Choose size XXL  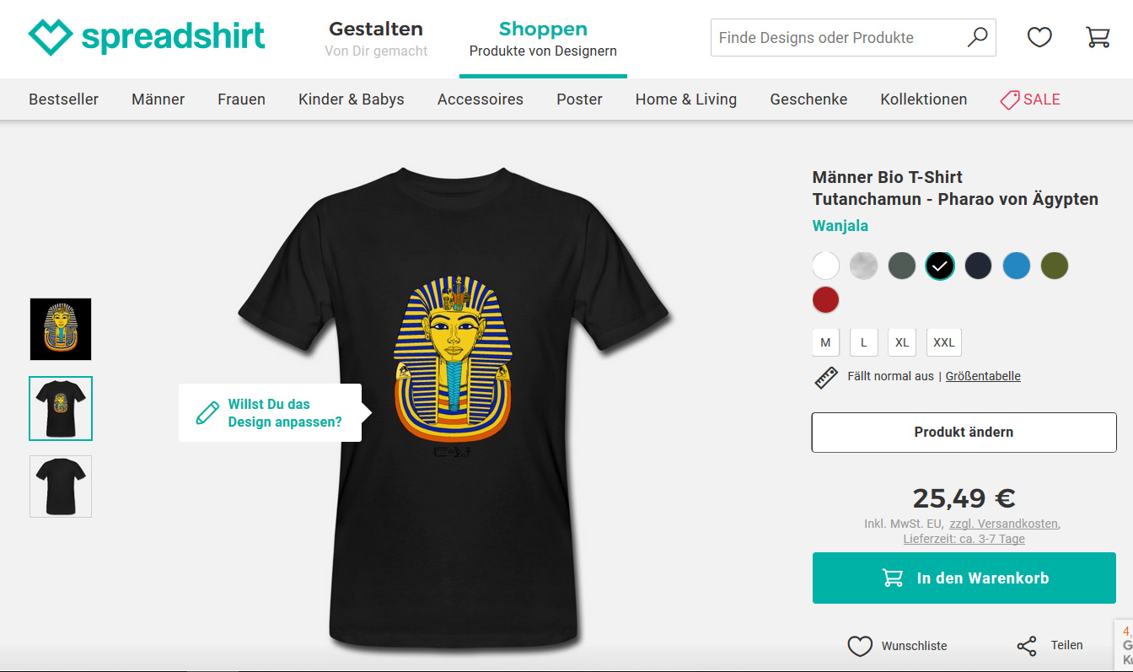click(x=944, y=342)
